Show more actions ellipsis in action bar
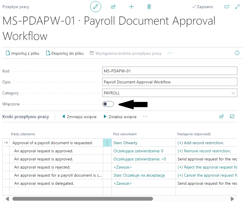This screenshot has width=246, height=205. 170,53
